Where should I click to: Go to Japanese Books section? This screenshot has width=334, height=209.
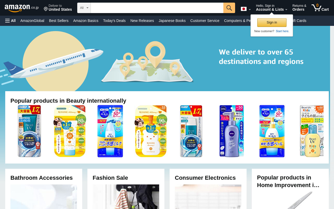[x=172, y=21]
